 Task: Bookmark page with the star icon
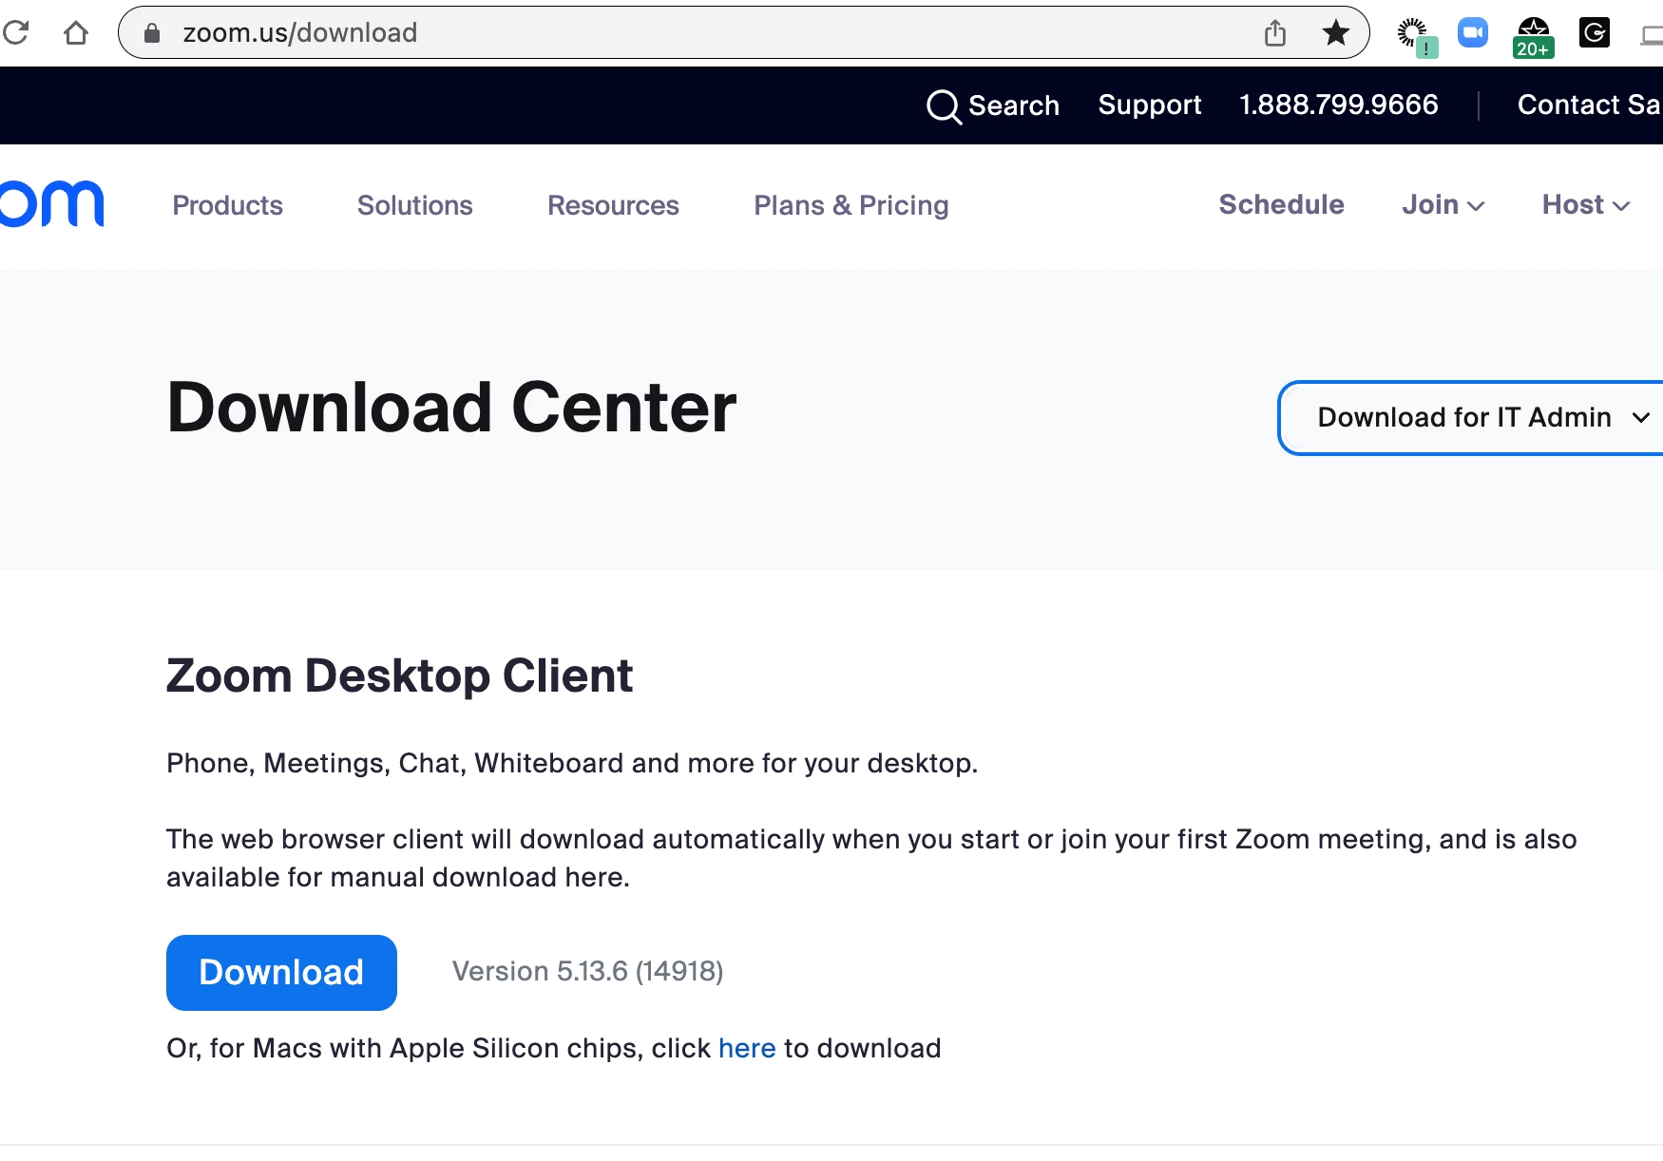click(x=1336, y=33)
